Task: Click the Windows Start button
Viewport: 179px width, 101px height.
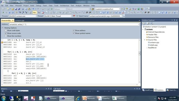Action: click(x=4, y=98)
